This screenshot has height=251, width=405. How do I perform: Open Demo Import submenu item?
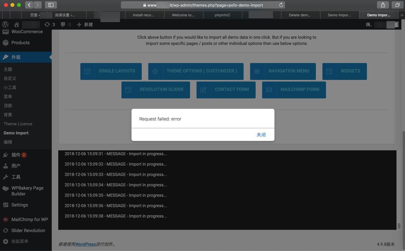click(x=16, y=133)
